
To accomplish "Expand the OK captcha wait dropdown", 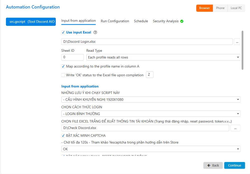I will pyautogui.click(x=151, y=149).
